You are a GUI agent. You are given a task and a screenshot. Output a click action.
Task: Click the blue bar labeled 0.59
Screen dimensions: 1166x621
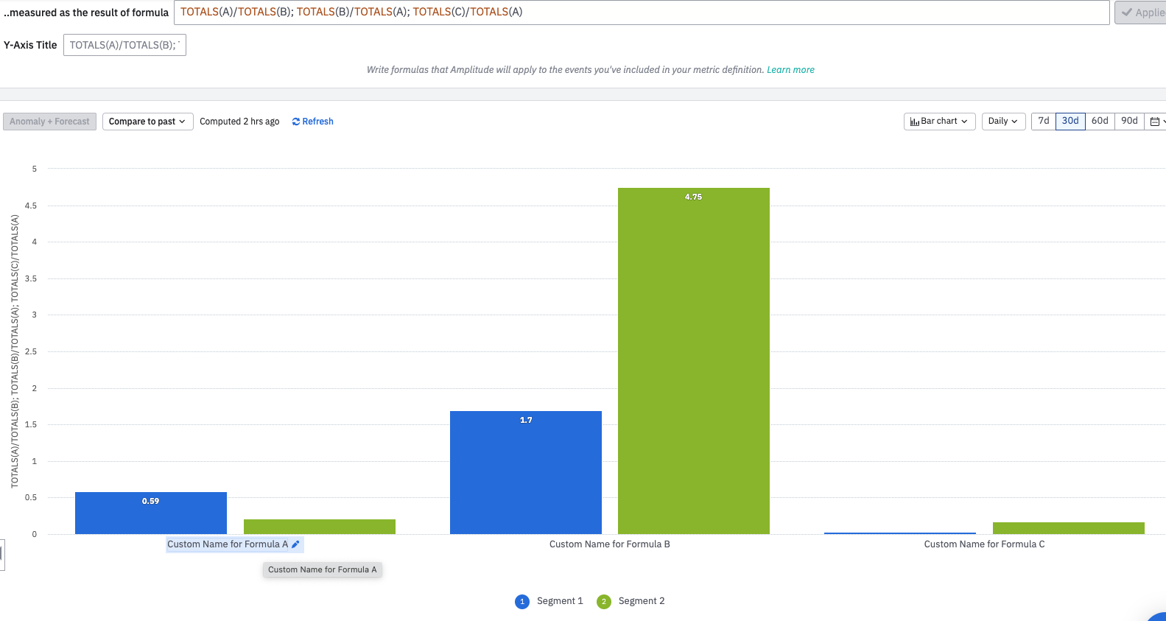coord(151,513)
